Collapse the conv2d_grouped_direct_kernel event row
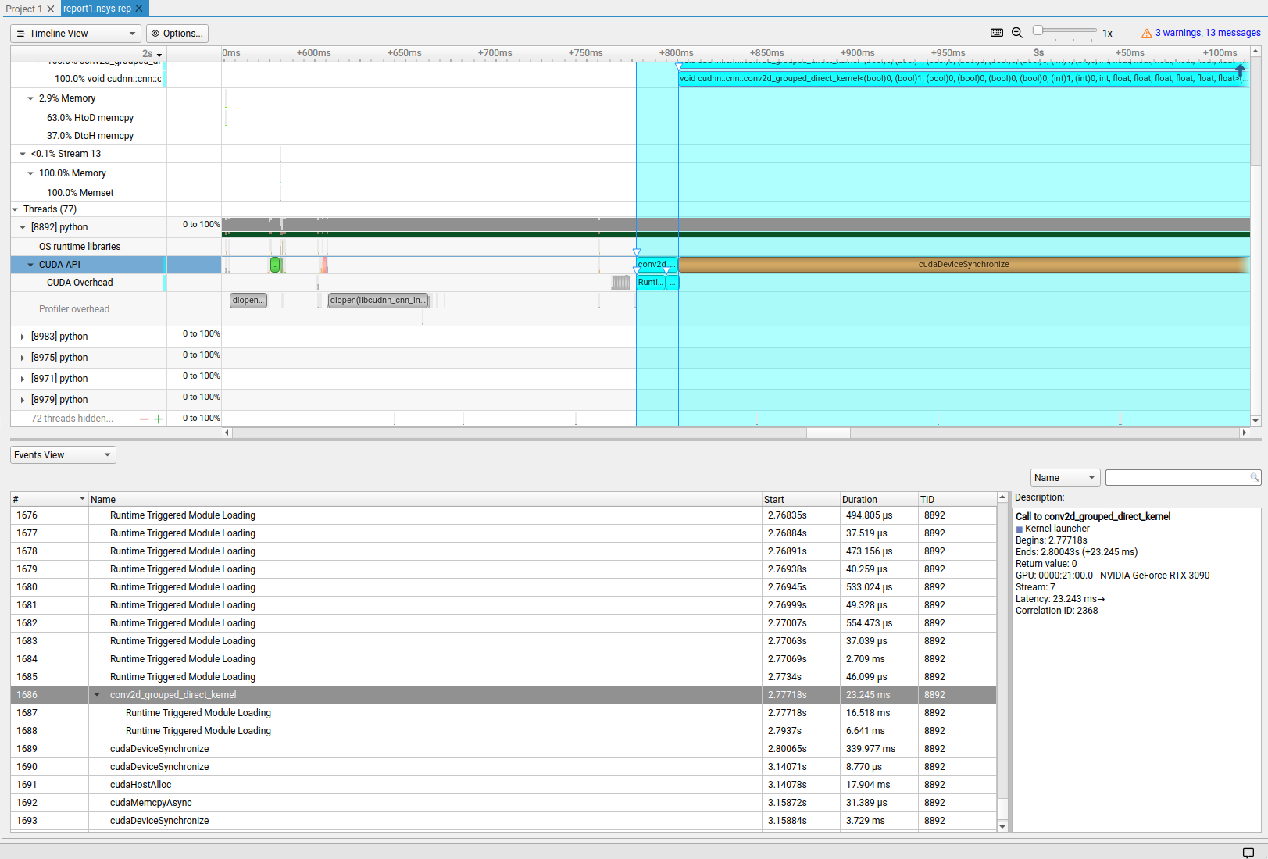This screenshot has height=859, width=1268. (97, 695)
